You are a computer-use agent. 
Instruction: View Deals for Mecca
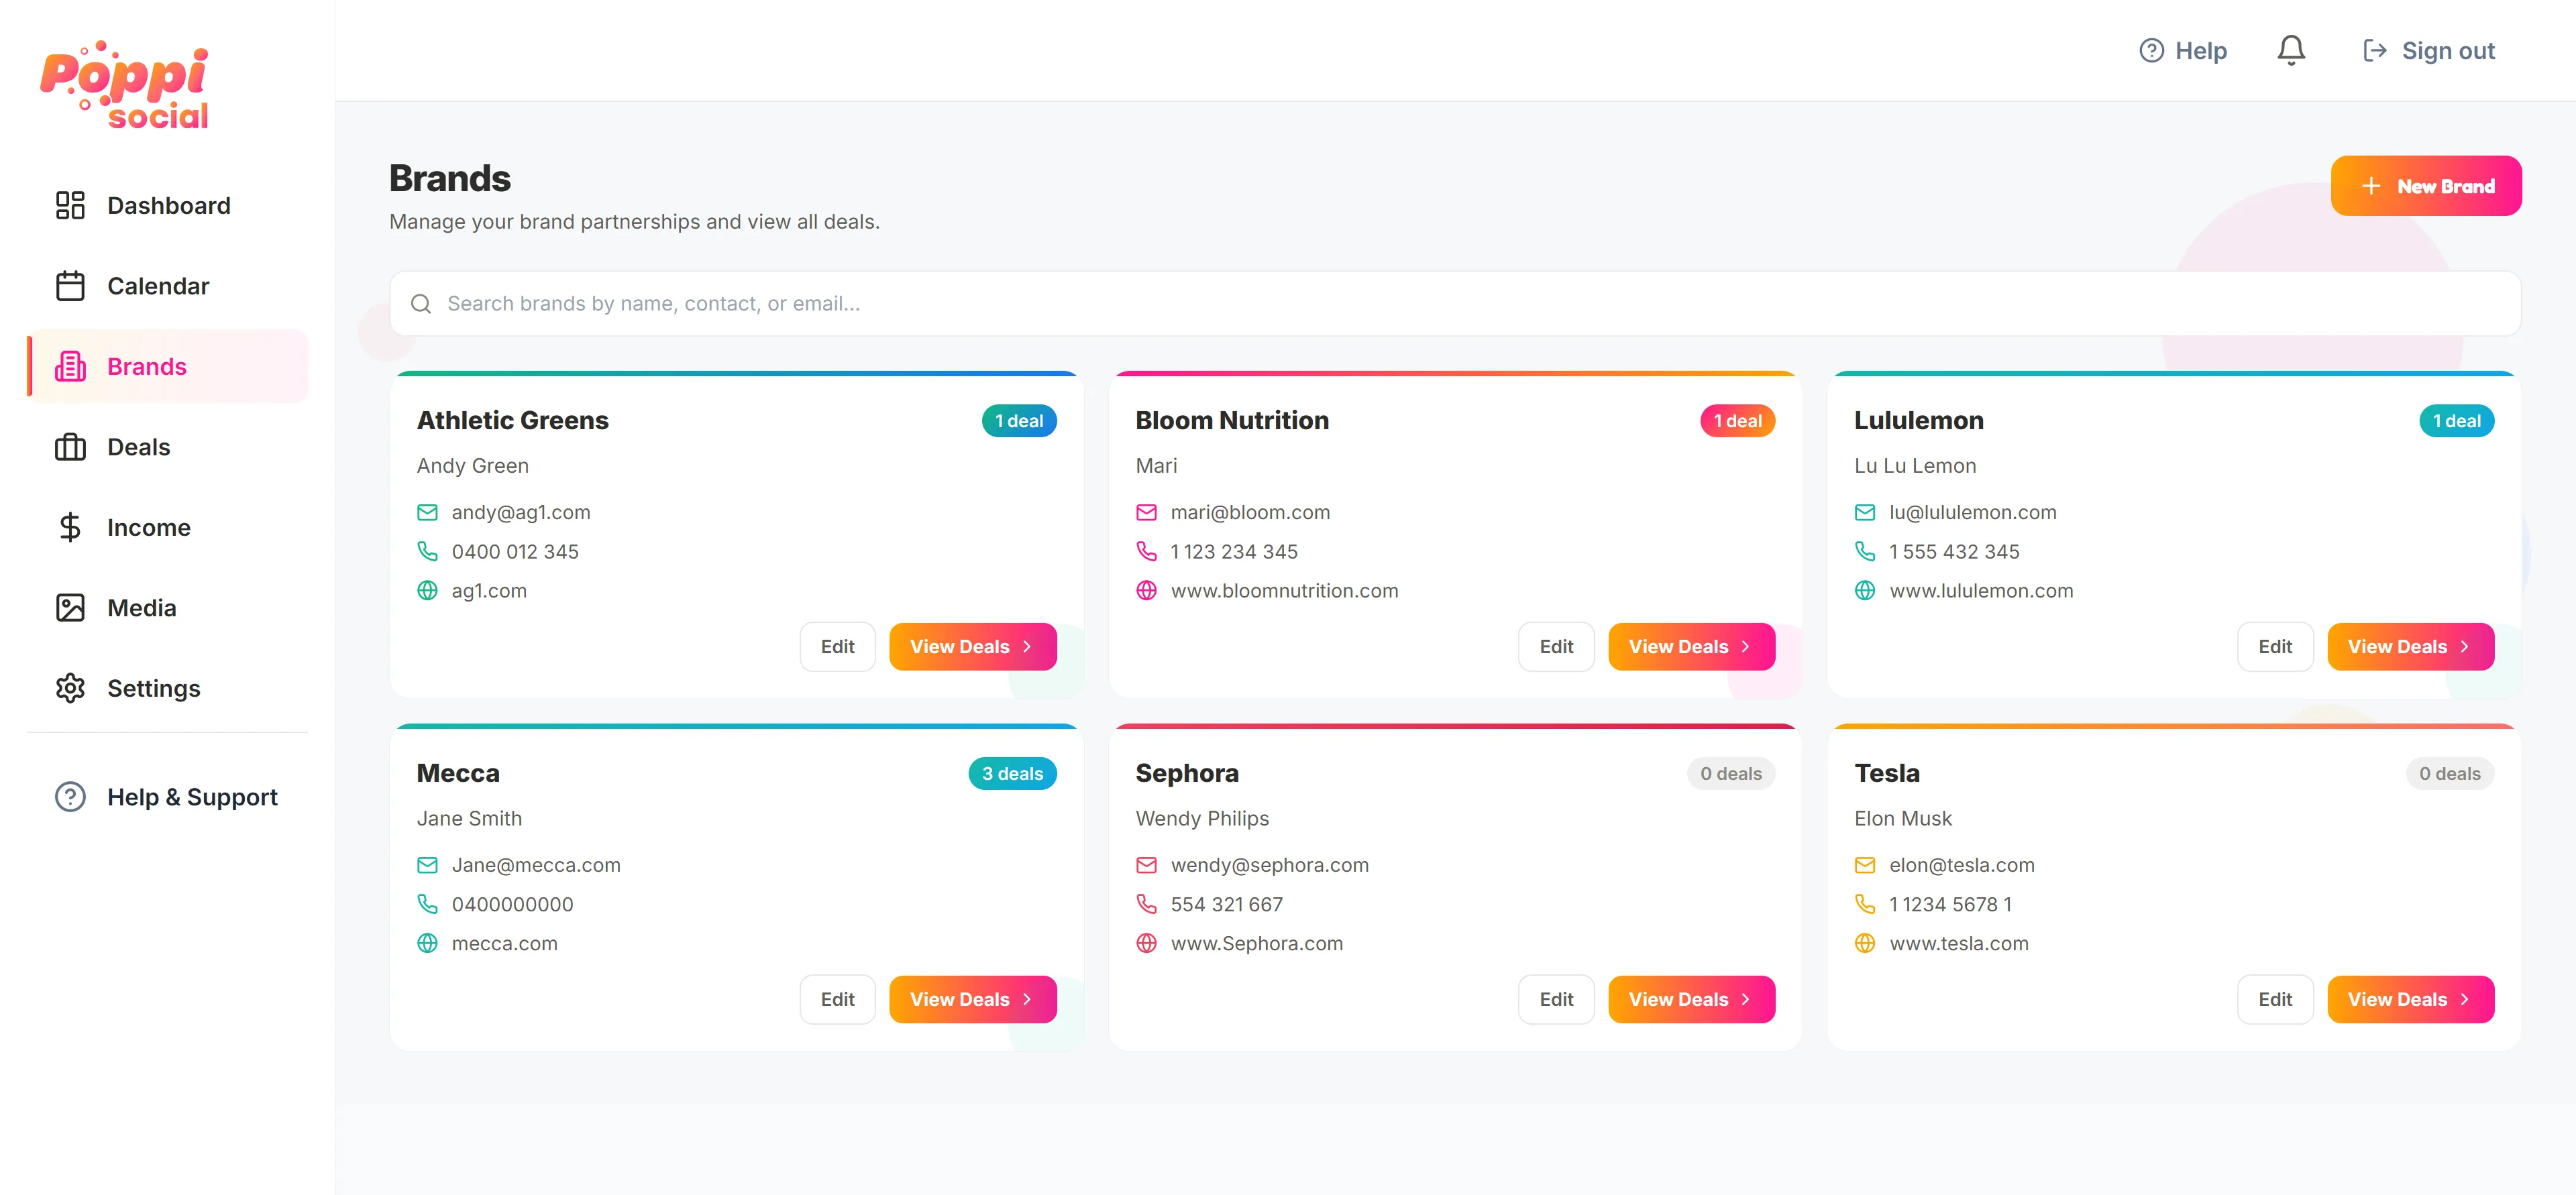tap(972, 999)
